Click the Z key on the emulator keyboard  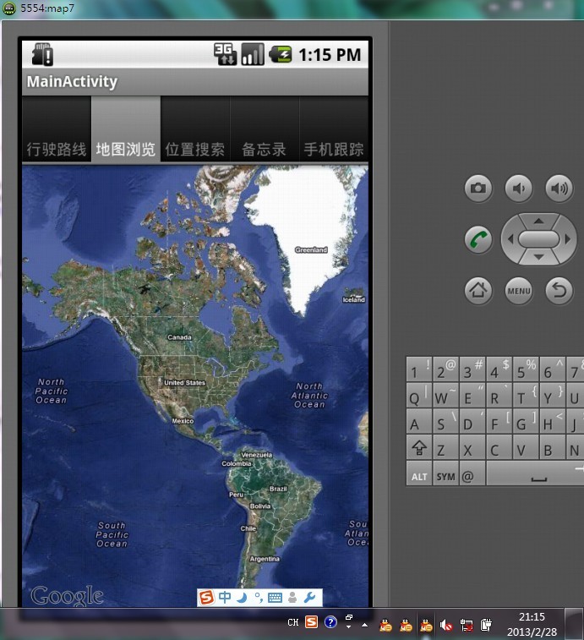(x=445, y=448)
